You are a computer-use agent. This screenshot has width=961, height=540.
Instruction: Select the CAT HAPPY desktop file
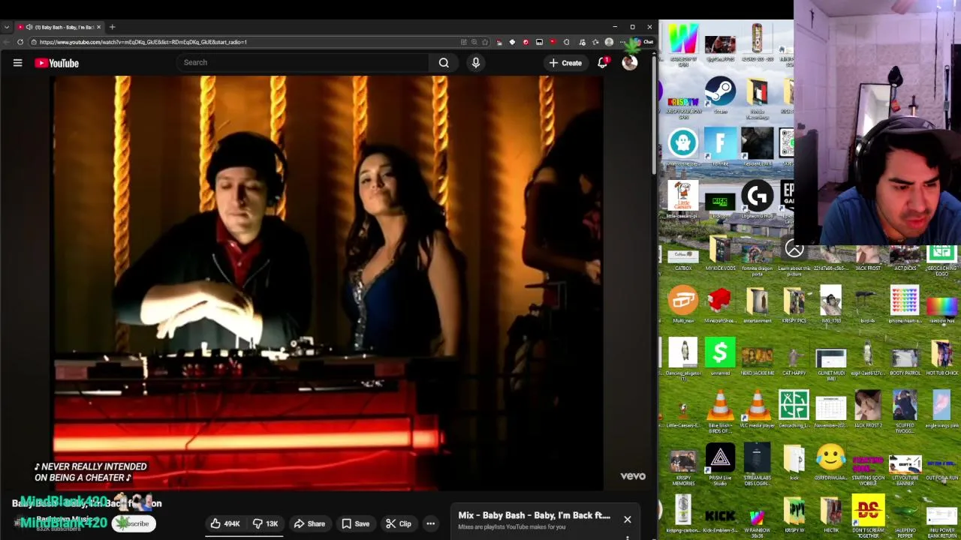point(794,357)
